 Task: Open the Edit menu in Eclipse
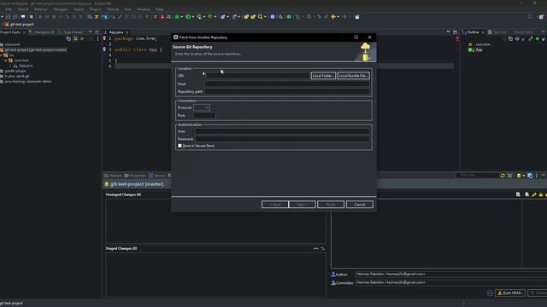tap(9, 9)
